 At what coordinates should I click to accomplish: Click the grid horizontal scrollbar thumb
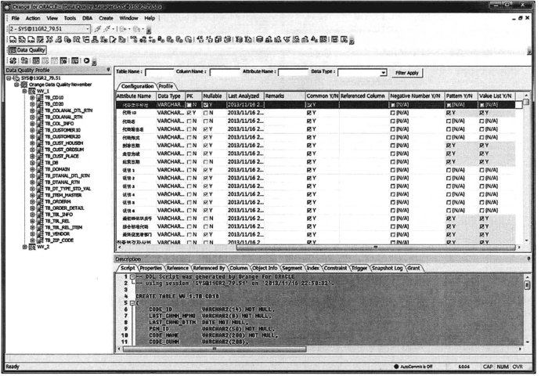click(x=375, y=248)
